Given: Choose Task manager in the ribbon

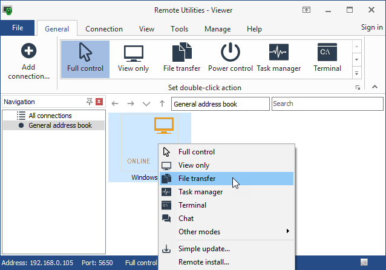Looking at the screenshot, I should coord(279,59).
